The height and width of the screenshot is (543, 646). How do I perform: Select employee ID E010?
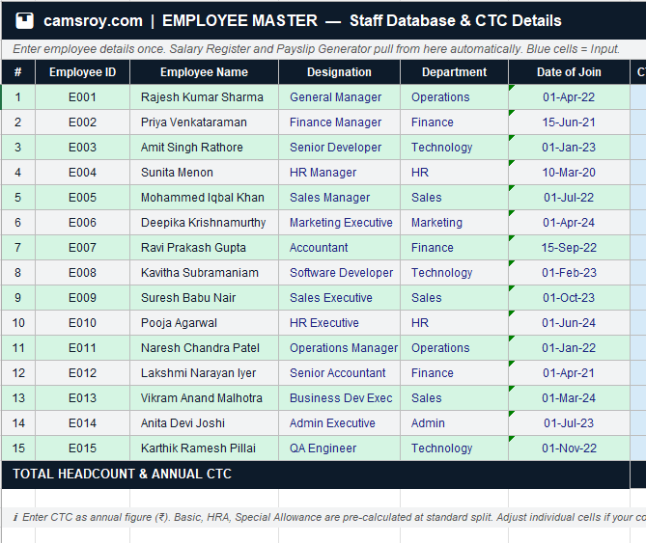(82, 323)
